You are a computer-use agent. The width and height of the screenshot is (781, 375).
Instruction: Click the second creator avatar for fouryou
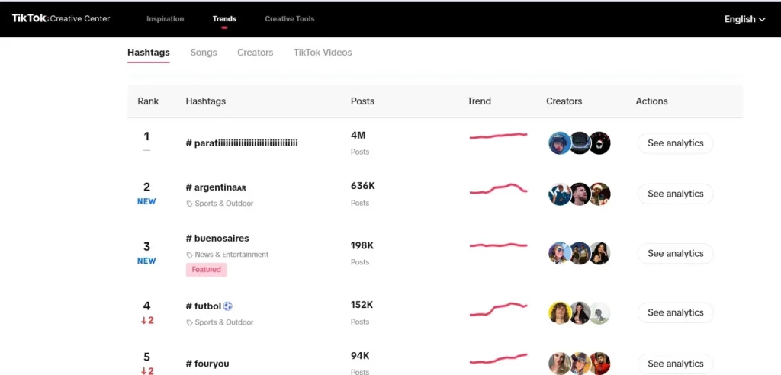click(x=580, y=364)
